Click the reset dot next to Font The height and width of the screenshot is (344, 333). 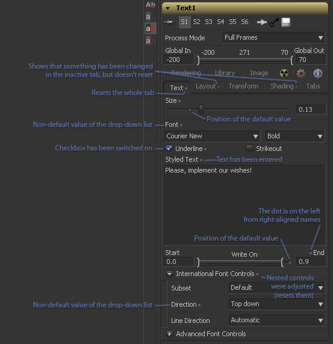pyautogui.click(x=181, y=125)
